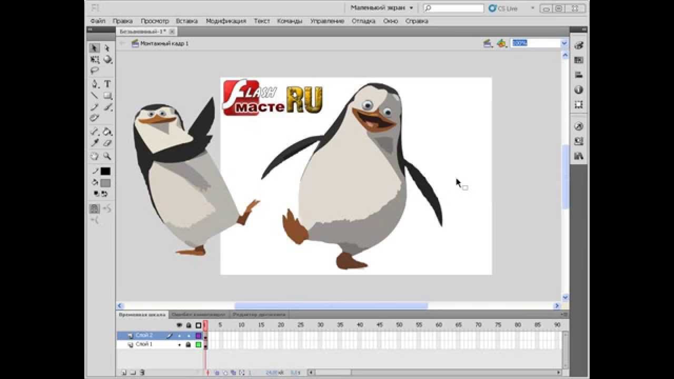This screenshot has height=379, width=674.
Task: Click the help search field
Action: point(454,8)
